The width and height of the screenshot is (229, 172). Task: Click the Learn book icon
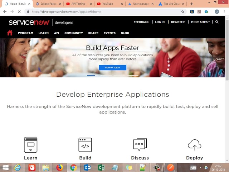pos(30,145)
